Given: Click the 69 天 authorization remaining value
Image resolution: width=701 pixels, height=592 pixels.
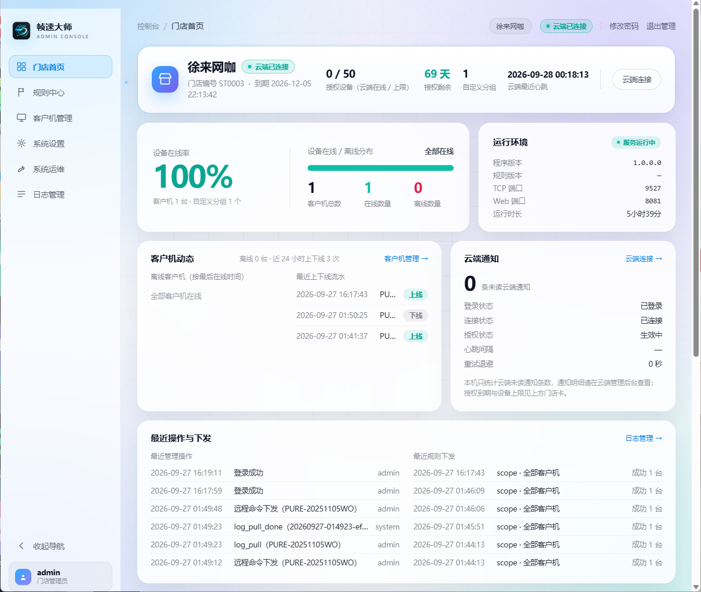Looking at the screenshot, I should click(x=437, y=74).
